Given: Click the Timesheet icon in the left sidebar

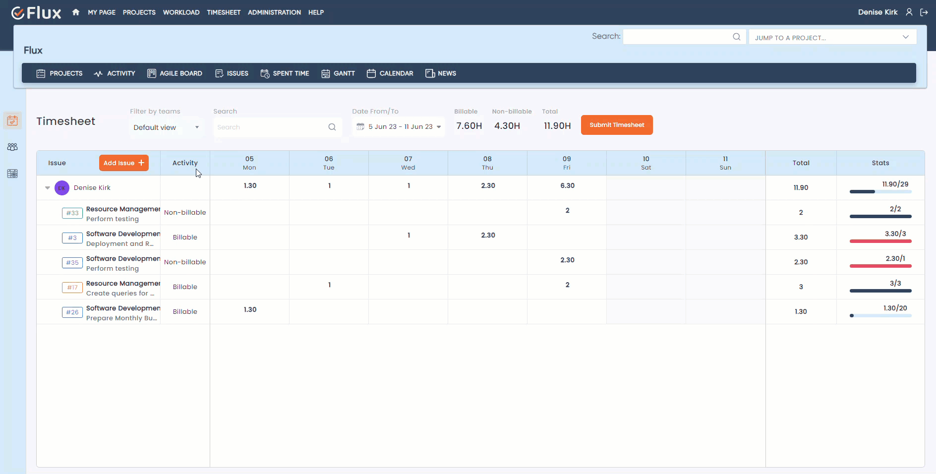Looking at the screenshot, I should [x=12, y=120].
